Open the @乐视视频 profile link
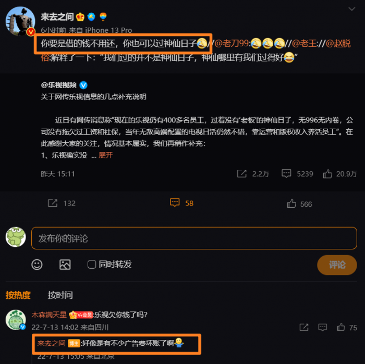Viewport: 365px width, 364px height. click(x=58, y=85)
